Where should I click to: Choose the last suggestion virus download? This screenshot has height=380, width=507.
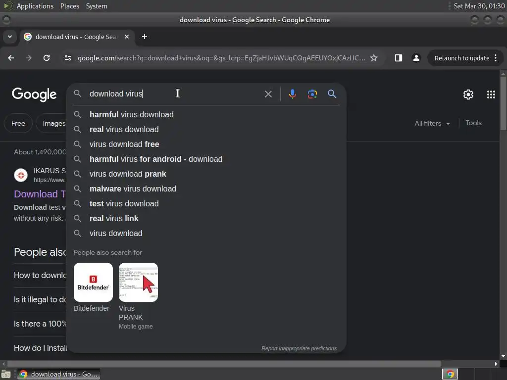206,234
